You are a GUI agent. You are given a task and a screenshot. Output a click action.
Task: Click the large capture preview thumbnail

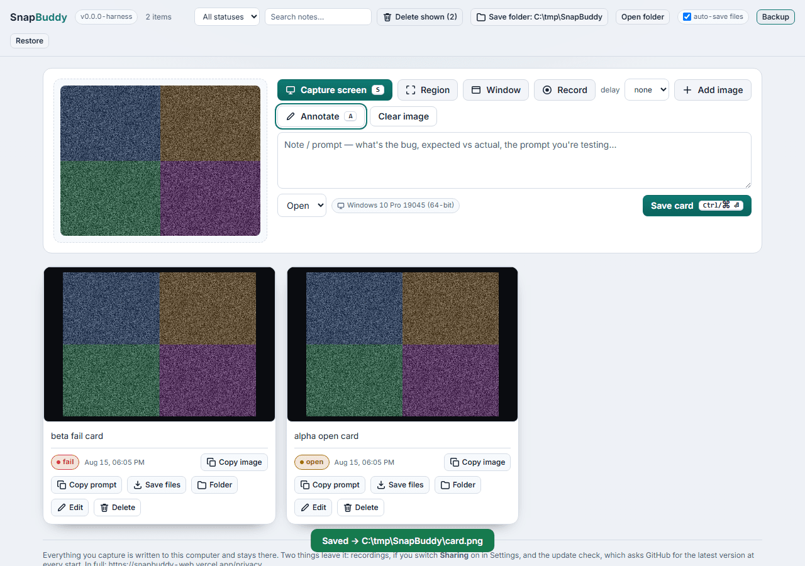pos(160,160)
